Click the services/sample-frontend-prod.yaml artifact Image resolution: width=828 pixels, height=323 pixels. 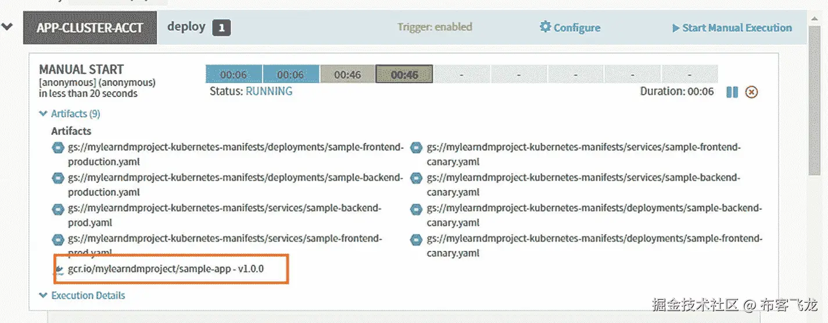point(225,245)
